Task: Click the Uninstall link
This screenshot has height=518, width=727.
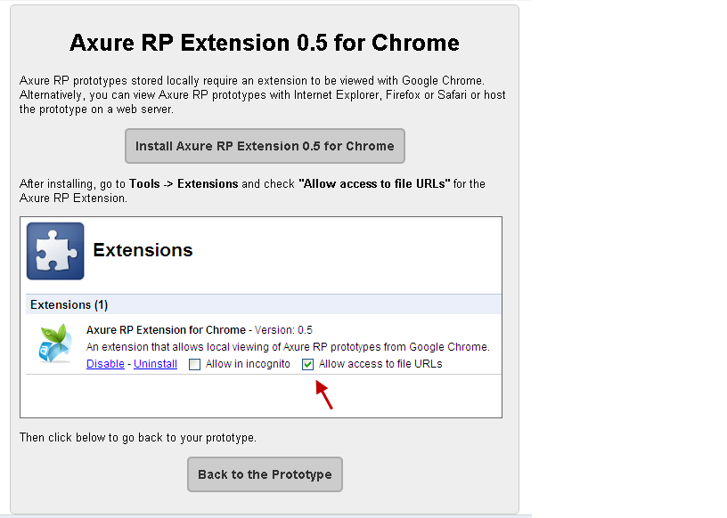Action: tap(155, 364)
